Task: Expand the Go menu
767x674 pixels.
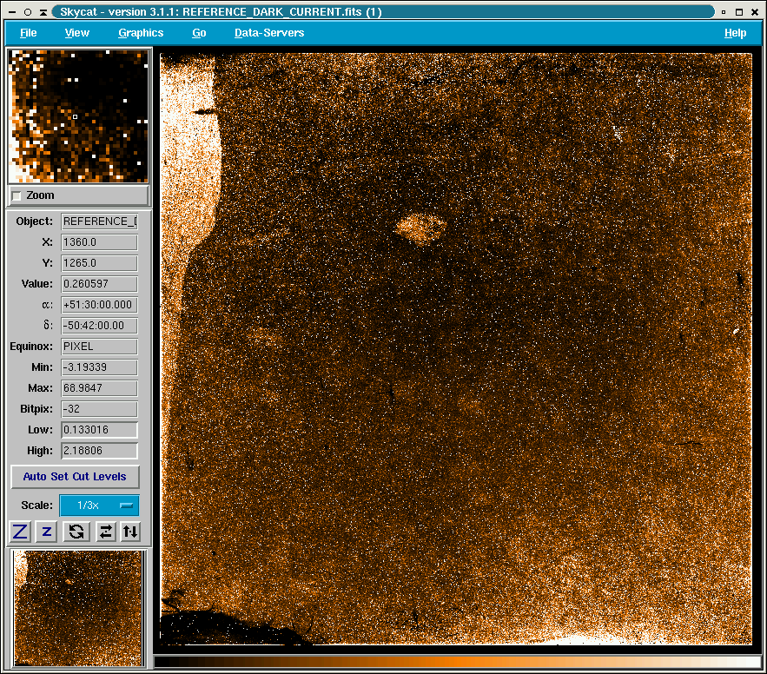Action: coord(199,33)
